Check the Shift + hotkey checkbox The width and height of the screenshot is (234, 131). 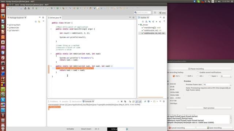point(186,76)
